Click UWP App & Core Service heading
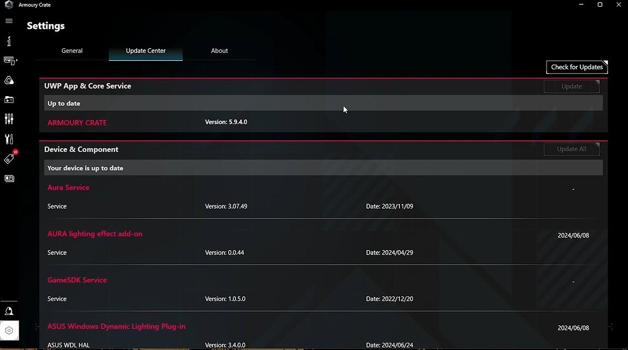Image resolution: width=628 pixels, height=350 pixels. [x=88, y=86]
